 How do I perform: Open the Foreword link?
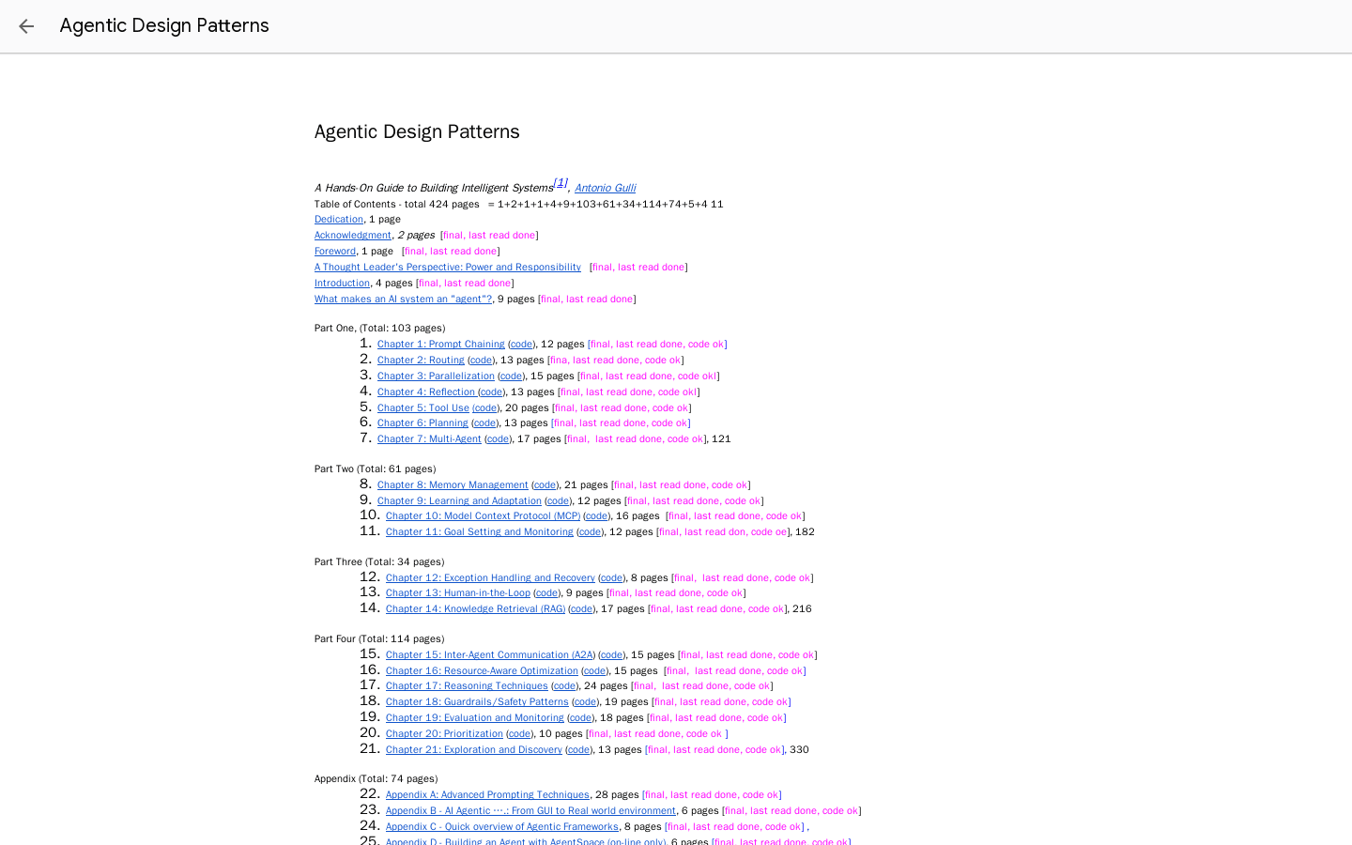pyautogui.click(x=334, y=251)
